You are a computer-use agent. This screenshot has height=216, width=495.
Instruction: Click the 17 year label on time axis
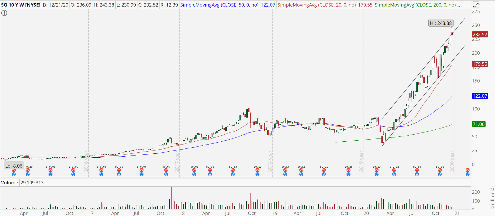[91, 213]
